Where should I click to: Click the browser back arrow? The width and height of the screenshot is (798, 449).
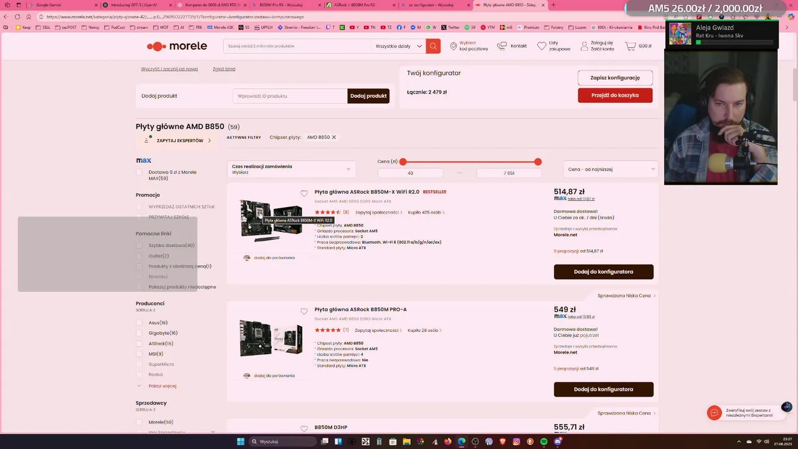coord(6,16)
